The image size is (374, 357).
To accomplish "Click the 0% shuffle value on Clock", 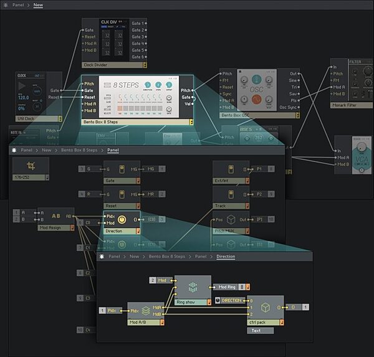I will (21, 109).
